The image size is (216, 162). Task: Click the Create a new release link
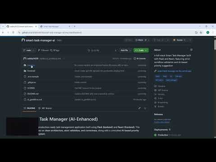coord(162,122)
